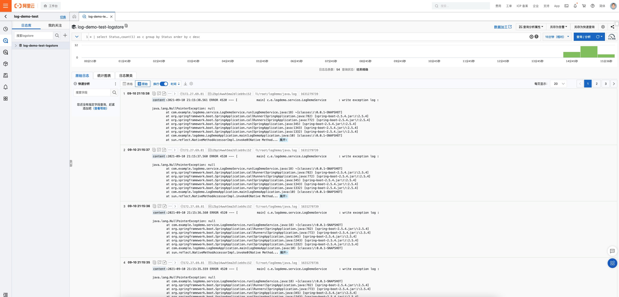Open the clock icon in left sidebar
Viewport: 619px width, 297px height.
5,29
